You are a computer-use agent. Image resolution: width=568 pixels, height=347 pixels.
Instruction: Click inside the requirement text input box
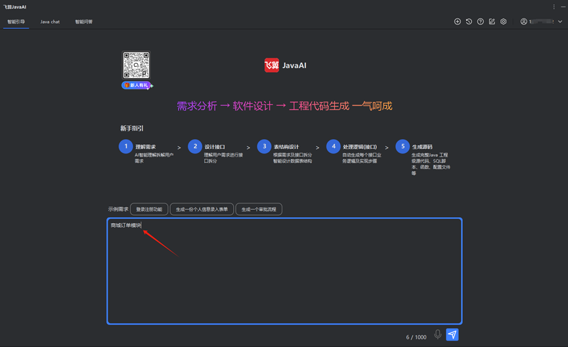coord(284,271)
